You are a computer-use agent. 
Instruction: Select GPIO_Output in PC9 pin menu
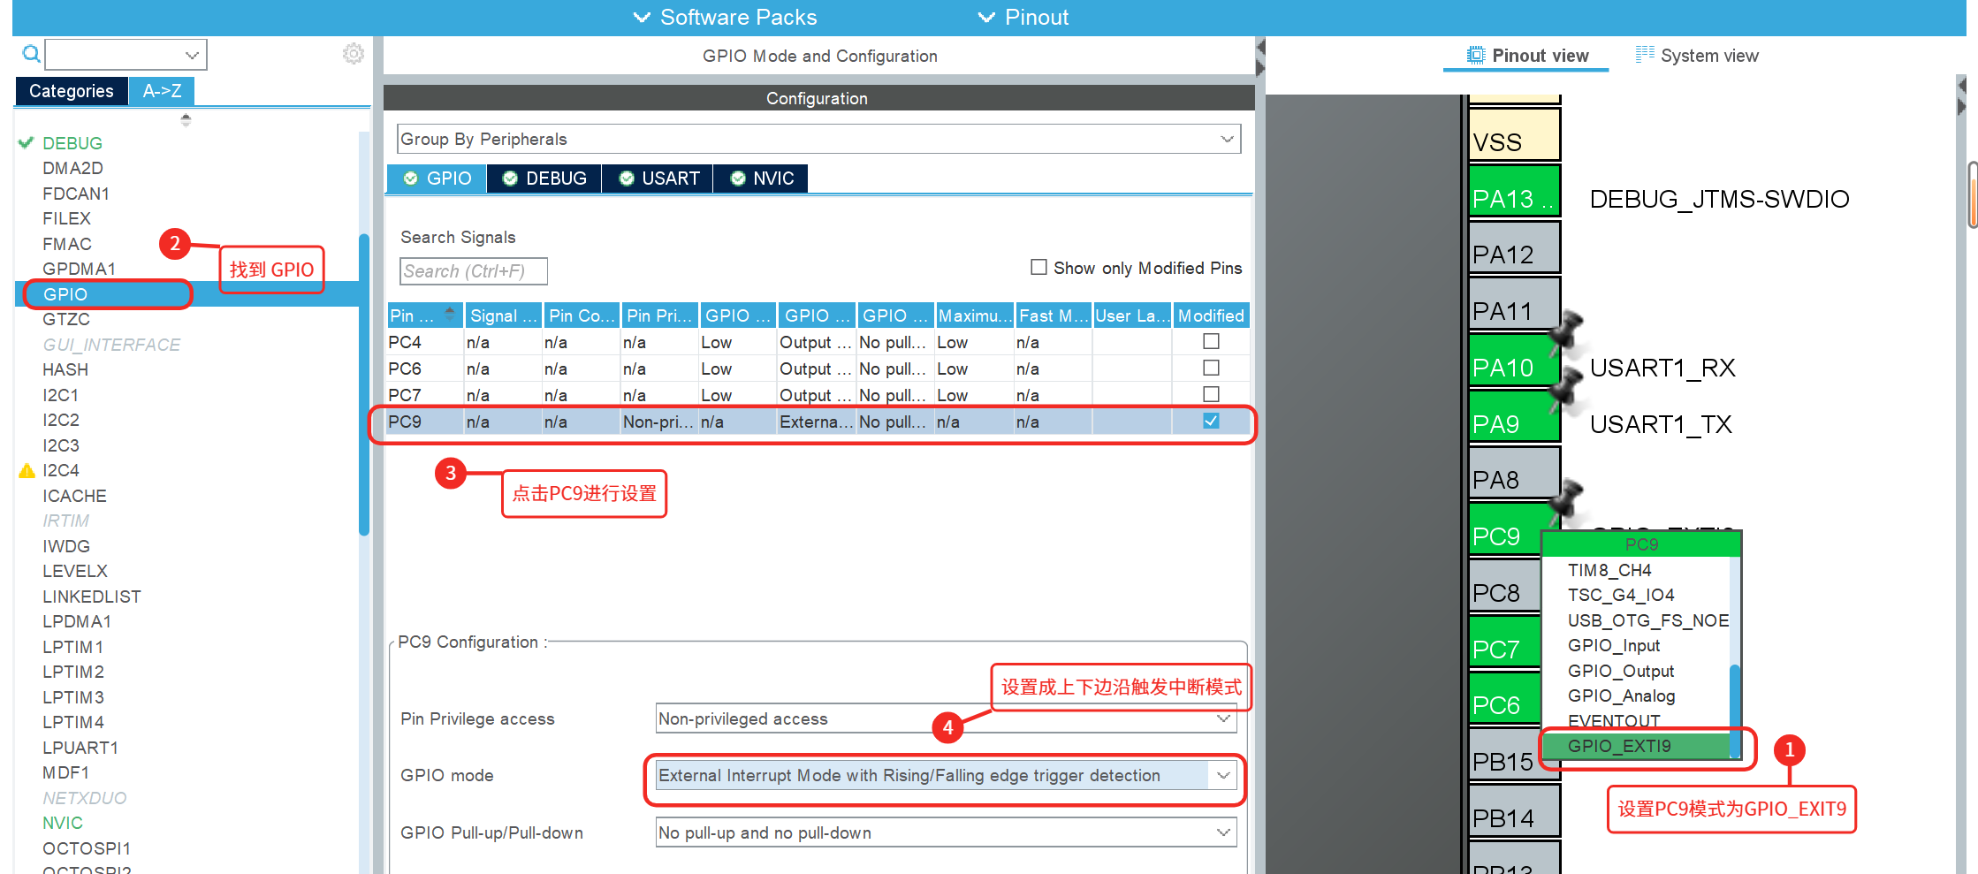tap(1621, 671)
